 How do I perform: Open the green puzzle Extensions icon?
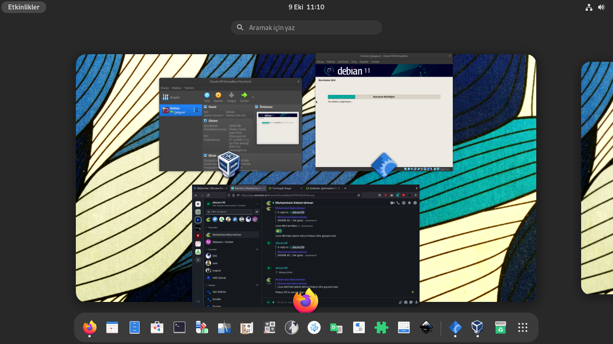pos(381,327)
